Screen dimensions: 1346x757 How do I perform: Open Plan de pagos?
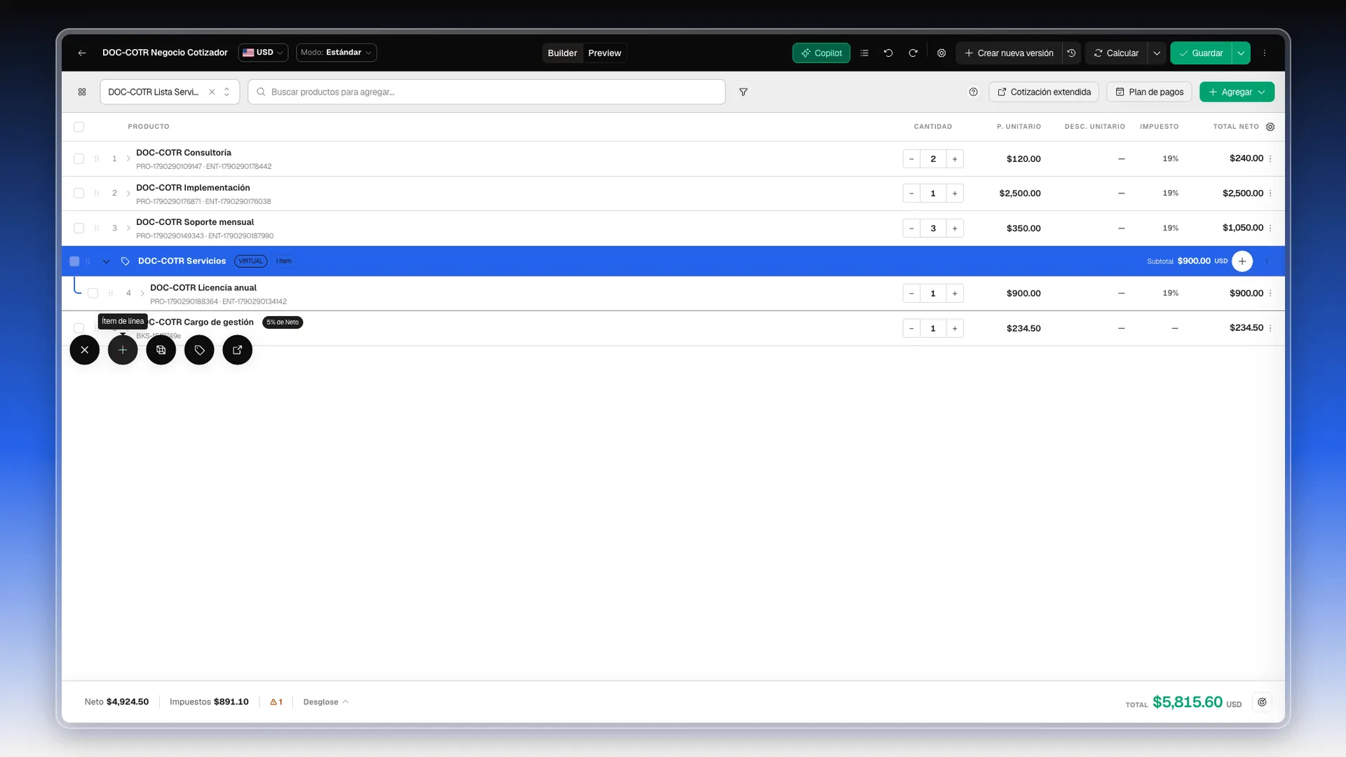click(x=1149, y=92)
